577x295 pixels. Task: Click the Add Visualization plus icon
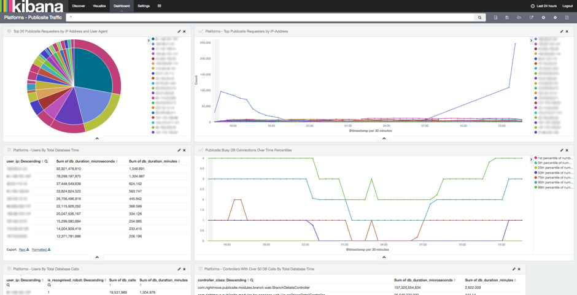click(x=543, y=17)
